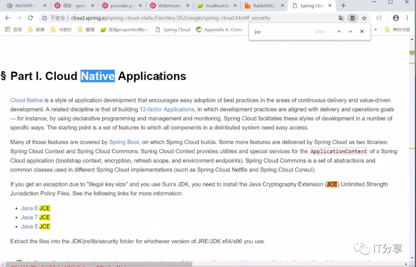Click the highlighted word Native in heading
The width and height of the screenshot is (416, 267).
97,76
